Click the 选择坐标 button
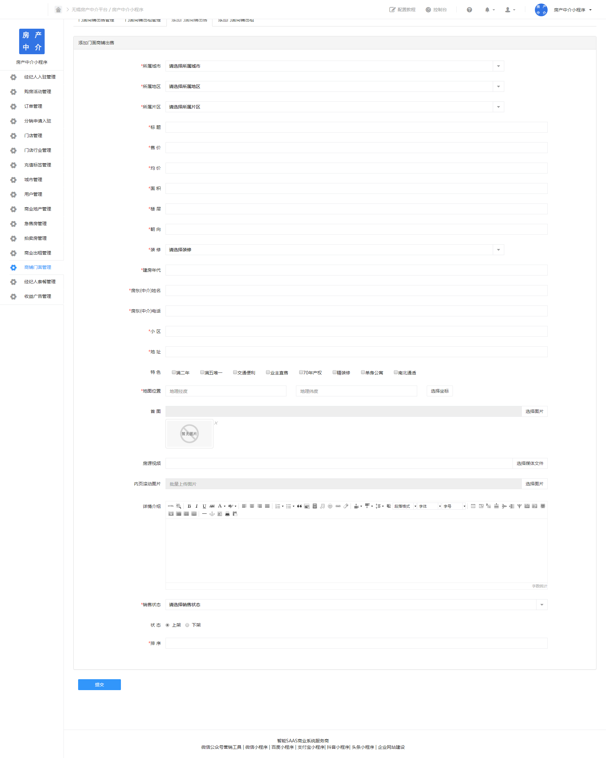 point(439,391)
